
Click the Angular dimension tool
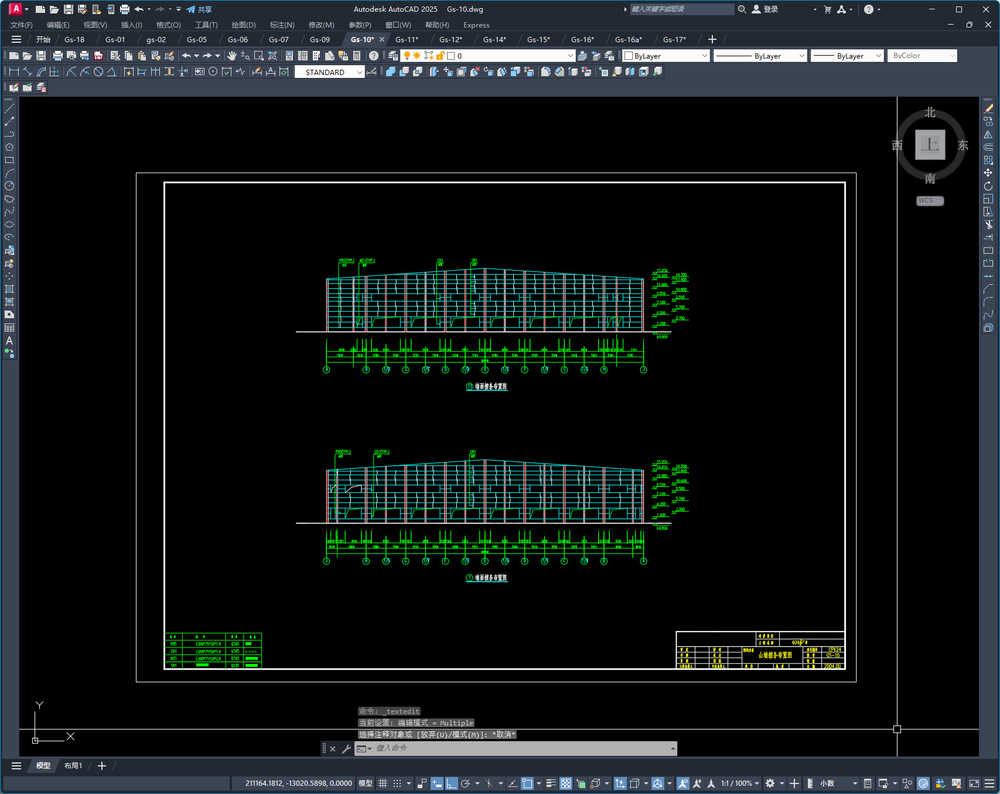pos(111,71)
